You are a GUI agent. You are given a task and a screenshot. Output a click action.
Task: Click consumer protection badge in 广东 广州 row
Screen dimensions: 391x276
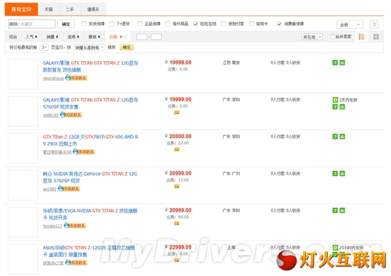tap(342, 173)
